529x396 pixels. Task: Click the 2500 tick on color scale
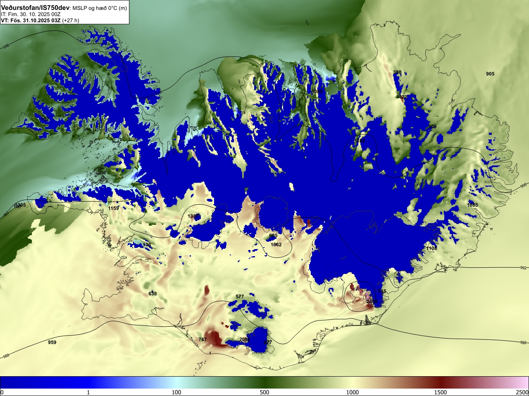[x=522, y=392]
